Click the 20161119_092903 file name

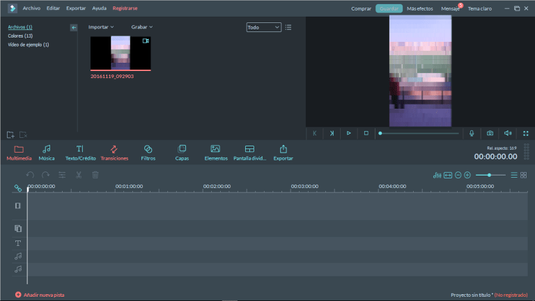tap(112, 77)
